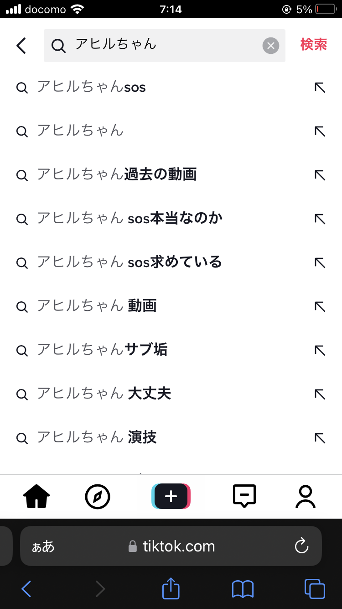Tap the TikTok Home icon
This screenshot has width=342, height=609.
[x=36, y=496]
